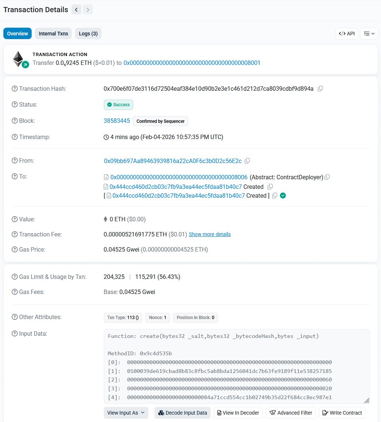Go to previous transaction arrow

coord(76,10)
